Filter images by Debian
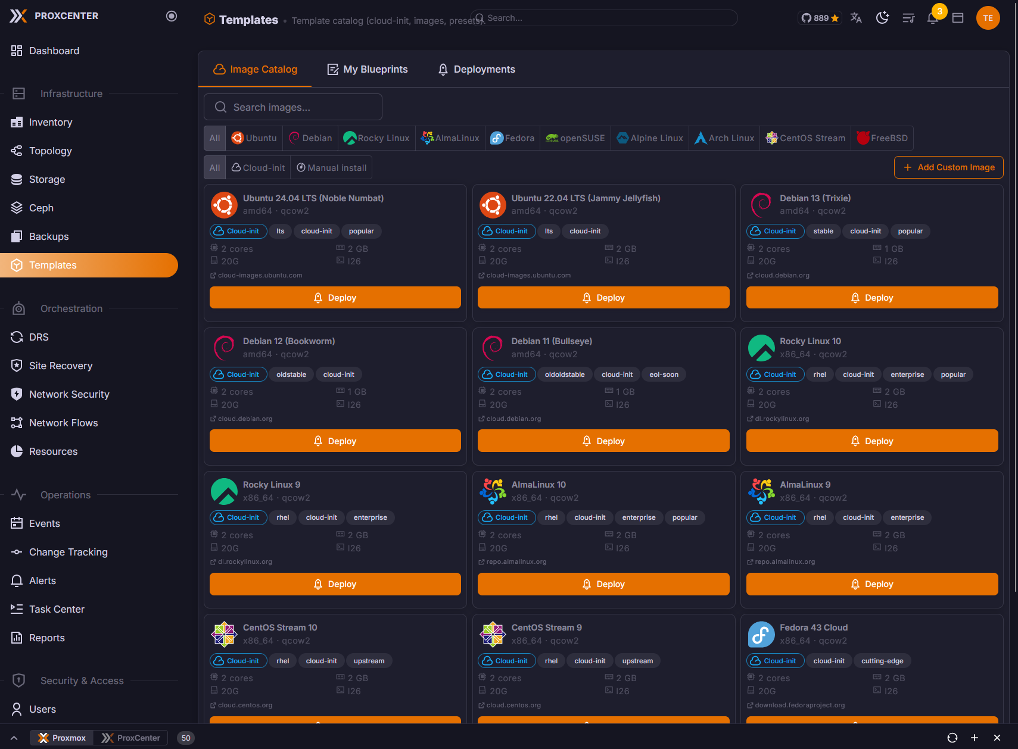Viewport: 1018px width, 749px height. coord(310,138)
